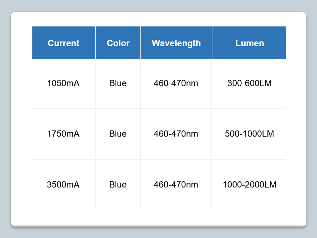
Task: Click the 1750mA current cell
Action: (63, 134)
